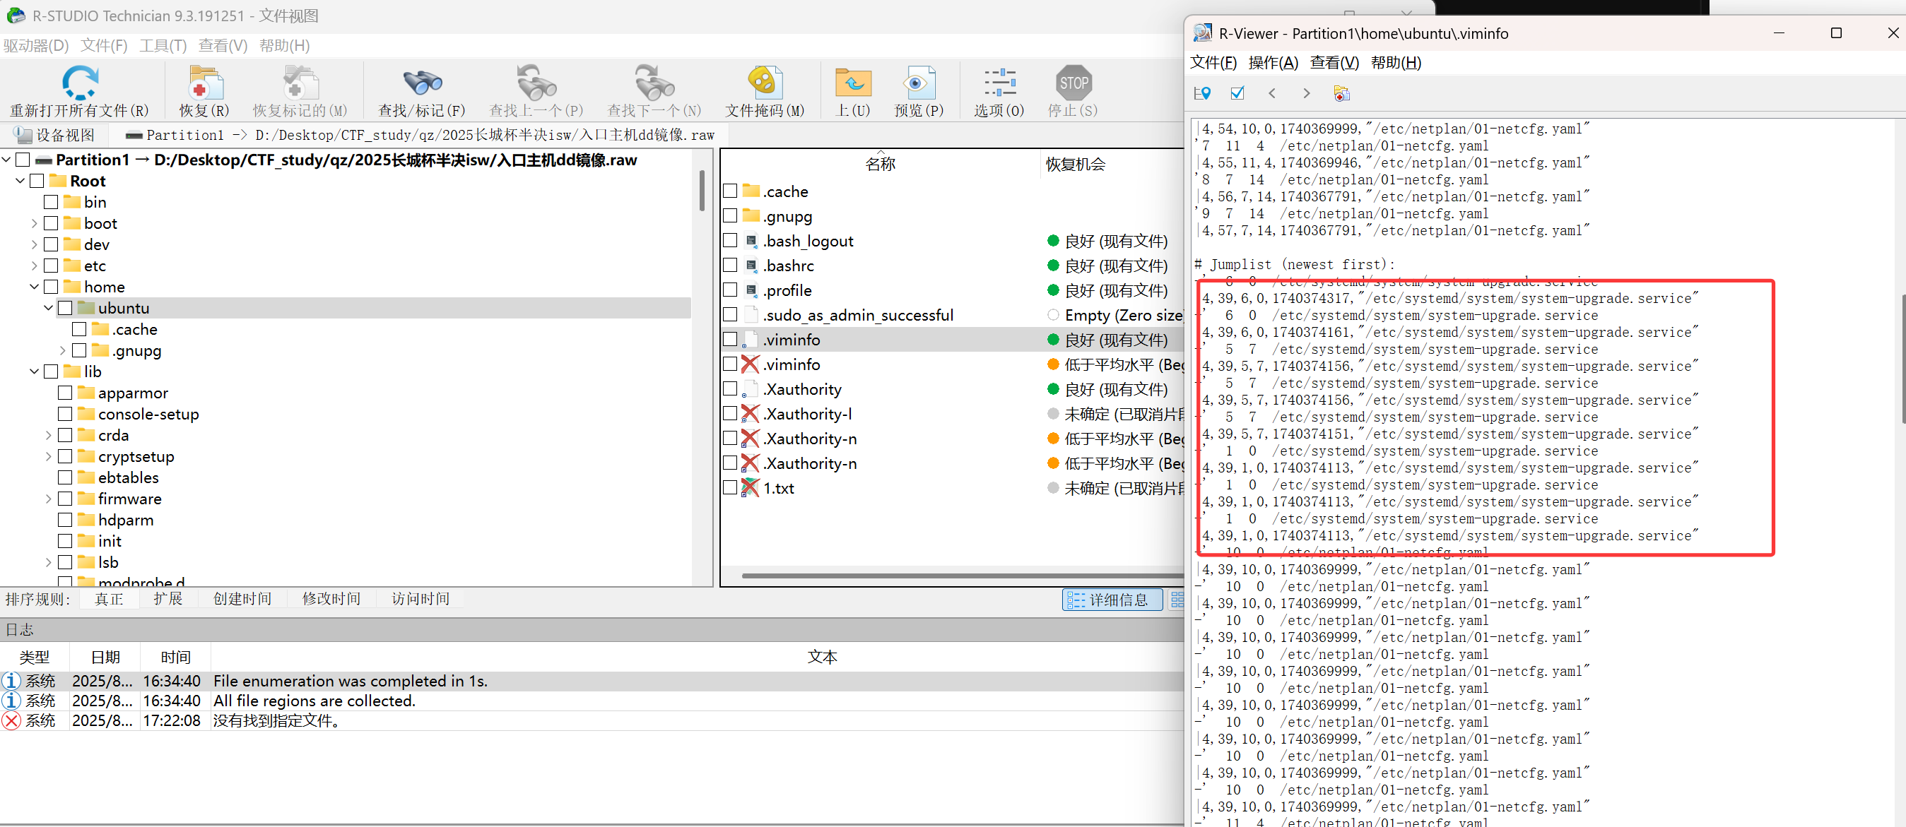
Task: Open R-Viewer 文件(F) menu
Action: point(1213,63)
